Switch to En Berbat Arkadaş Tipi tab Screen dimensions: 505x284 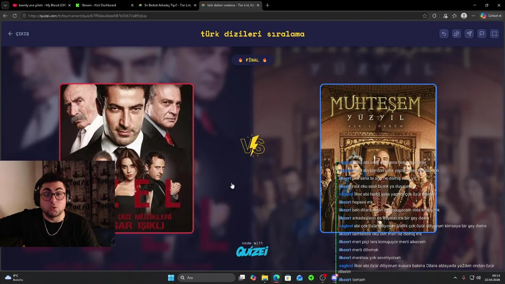[x=167, y=5]
